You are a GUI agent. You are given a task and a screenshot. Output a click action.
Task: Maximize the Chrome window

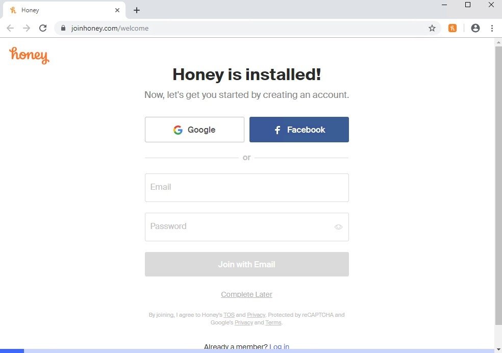pyautogui.click(x=468, y=5)
